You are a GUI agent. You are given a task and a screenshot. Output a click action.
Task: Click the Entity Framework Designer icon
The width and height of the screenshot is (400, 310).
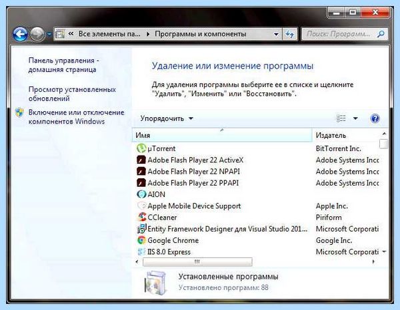[141, 229]
